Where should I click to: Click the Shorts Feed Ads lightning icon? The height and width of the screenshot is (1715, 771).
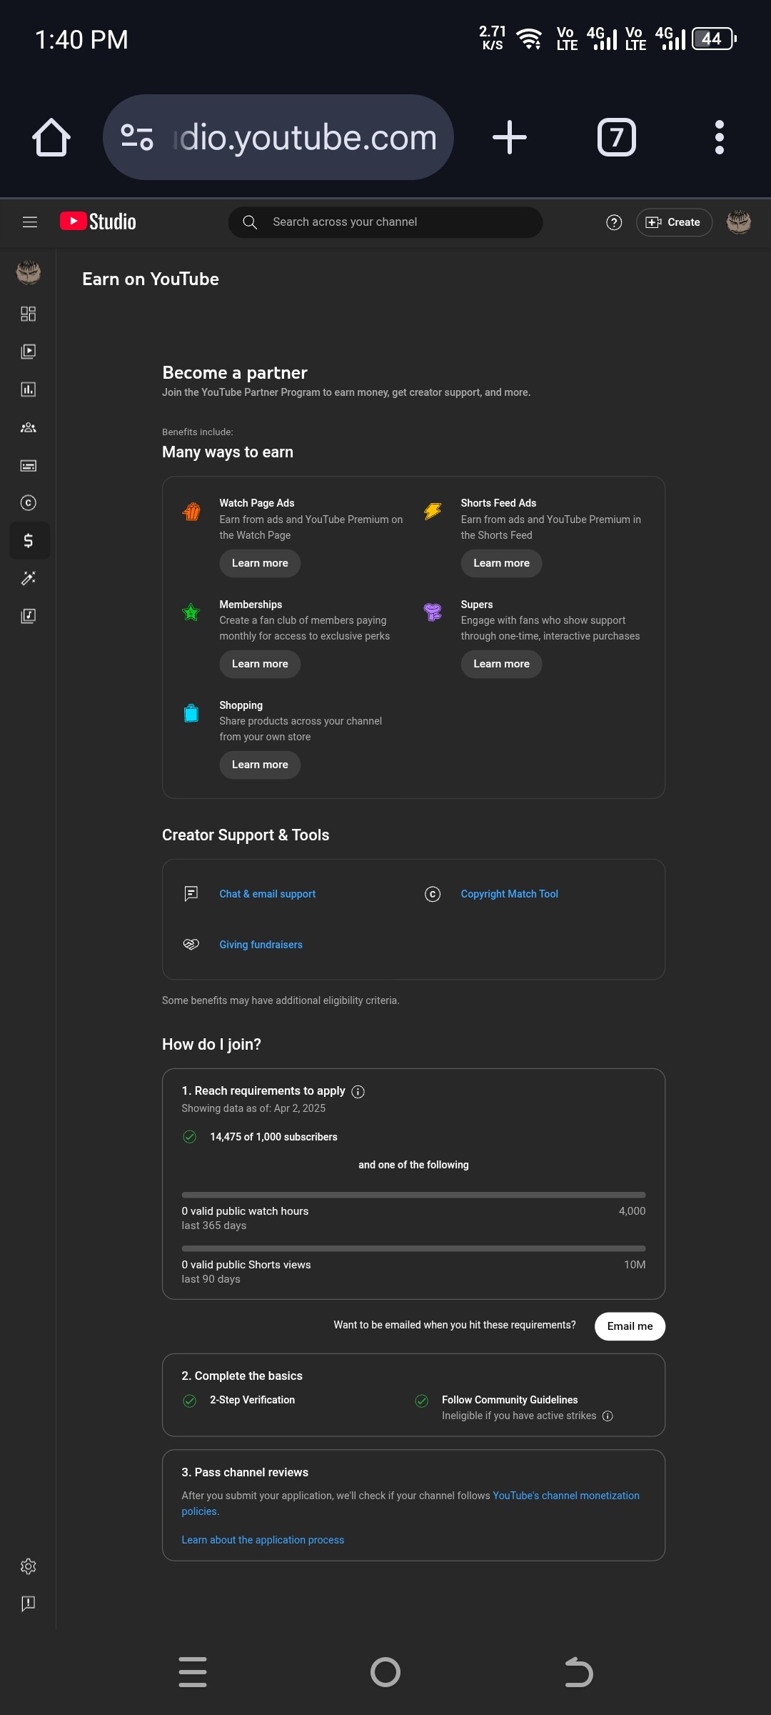(433, 512)
